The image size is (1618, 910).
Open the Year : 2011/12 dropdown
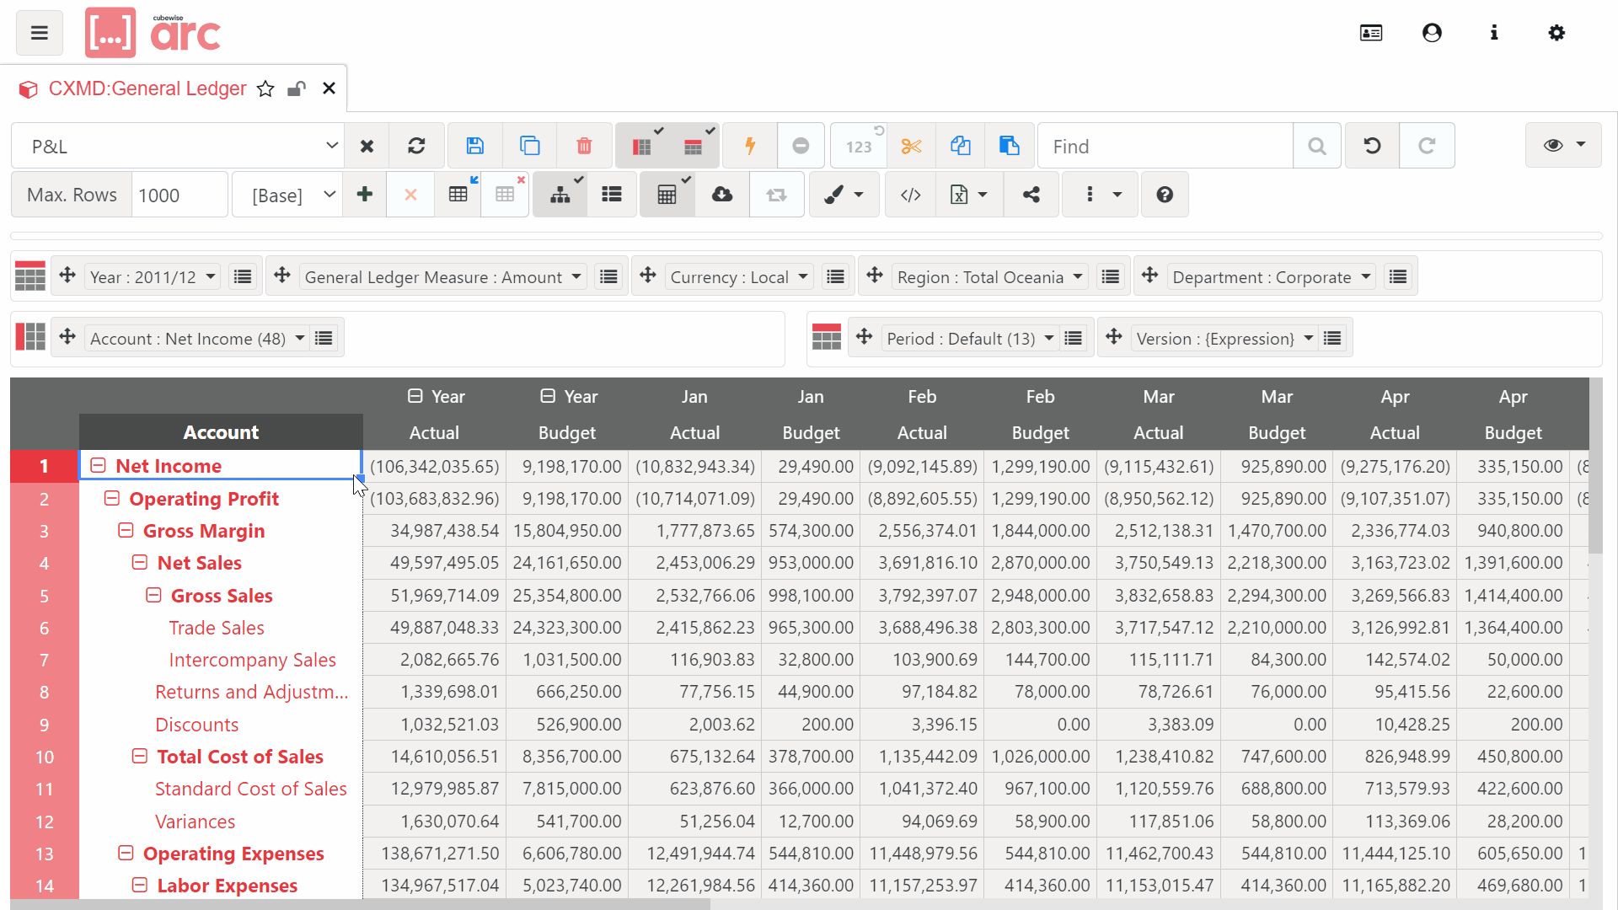(153, 277)
